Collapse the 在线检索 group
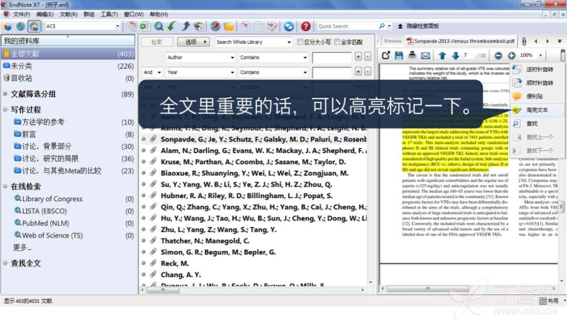 coord(5,186)
